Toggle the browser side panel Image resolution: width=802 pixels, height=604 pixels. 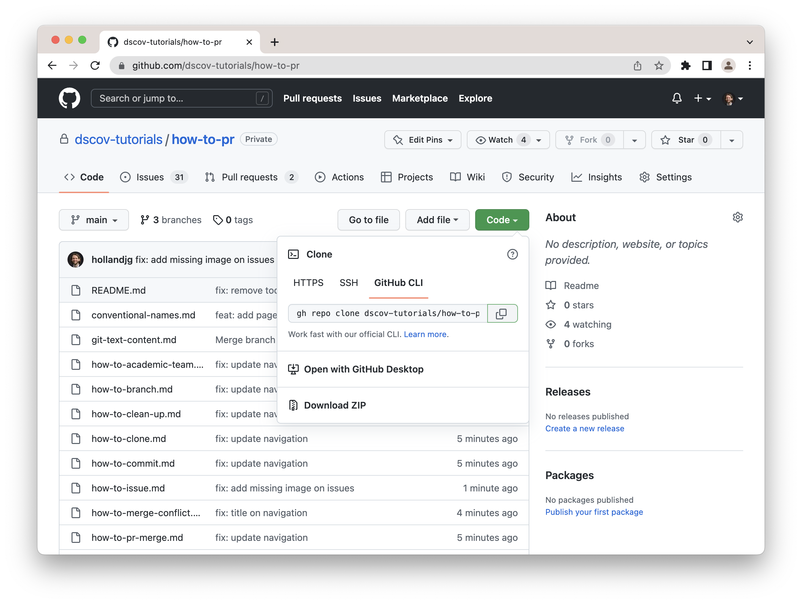click(707, 65)
